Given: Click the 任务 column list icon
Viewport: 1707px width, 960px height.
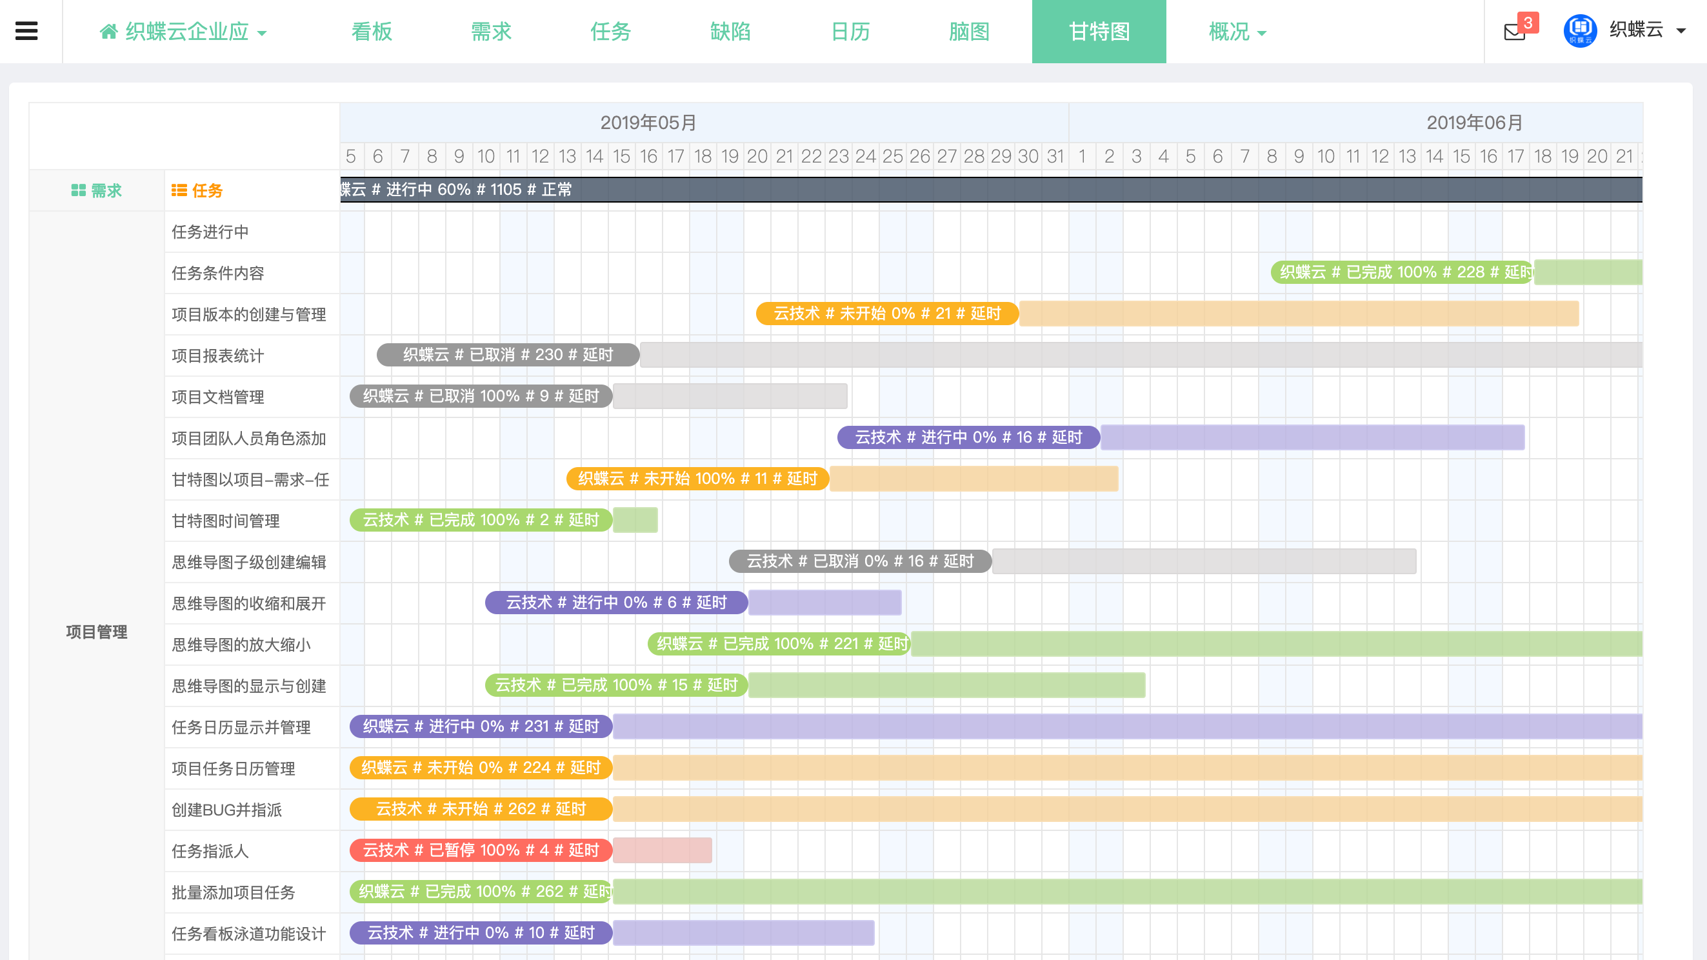Looking at the screenshot, I should tap(179, 190).
